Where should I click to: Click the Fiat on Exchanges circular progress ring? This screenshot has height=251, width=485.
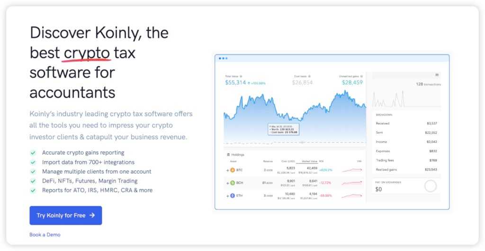tap(430, 186)
